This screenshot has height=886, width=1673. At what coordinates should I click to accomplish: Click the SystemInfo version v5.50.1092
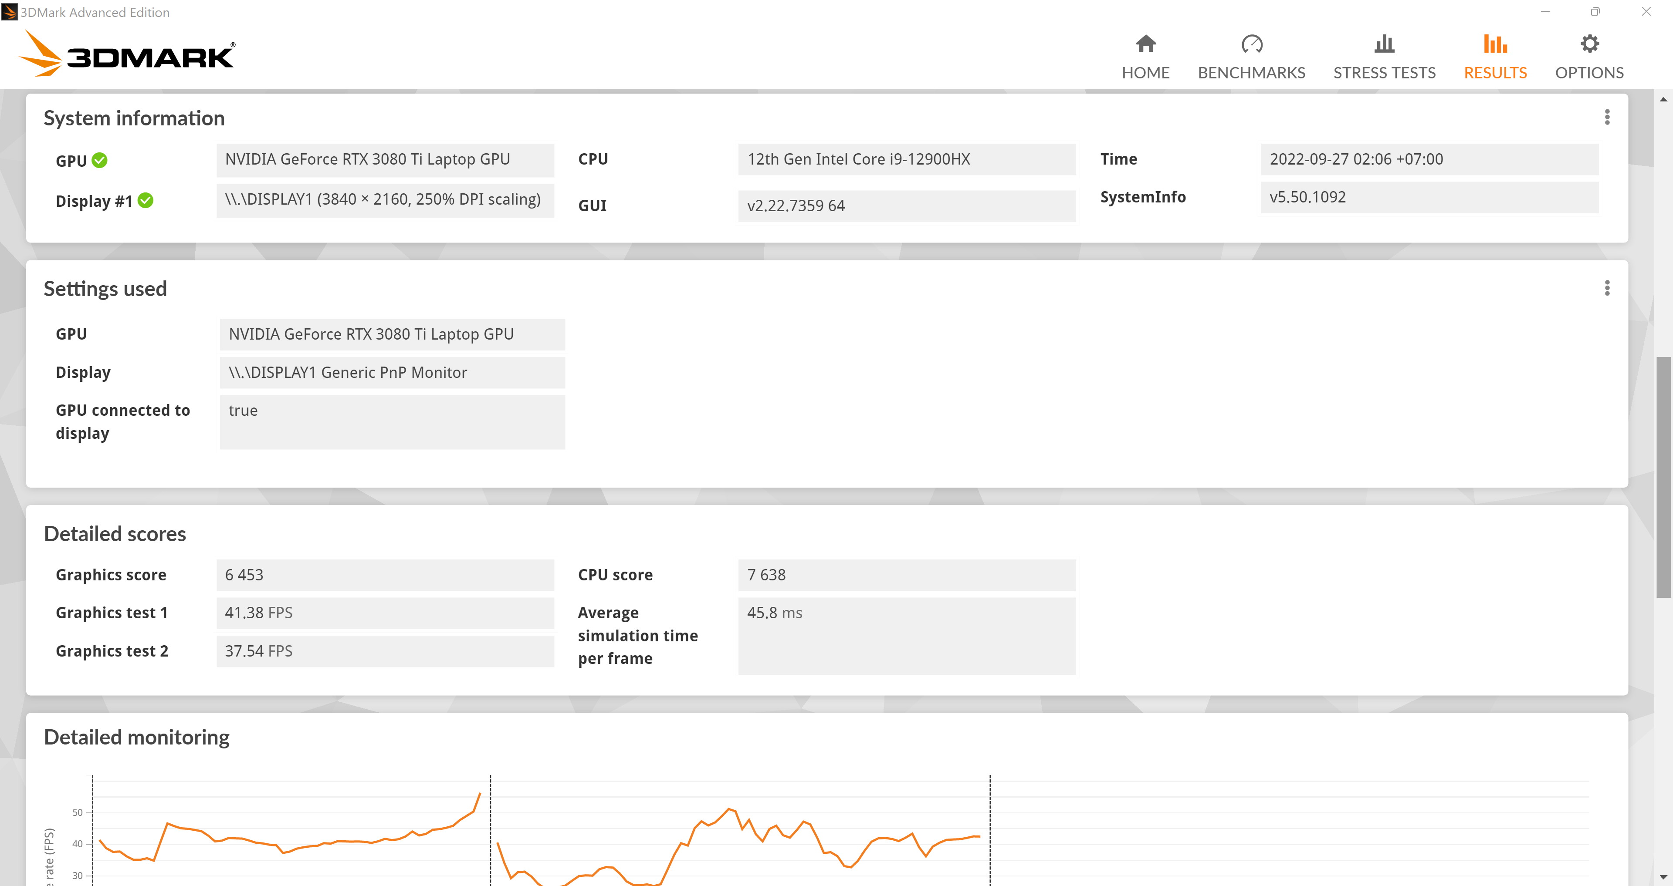coord(1429,197)
